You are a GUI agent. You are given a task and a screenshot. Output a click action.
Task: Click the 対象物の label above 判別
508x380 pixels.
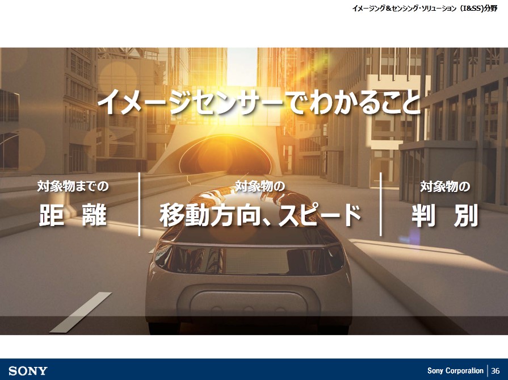[x=445, y=186]
